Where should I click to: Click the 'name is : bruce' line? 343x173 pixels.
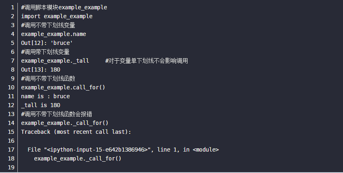coord(45,96)
